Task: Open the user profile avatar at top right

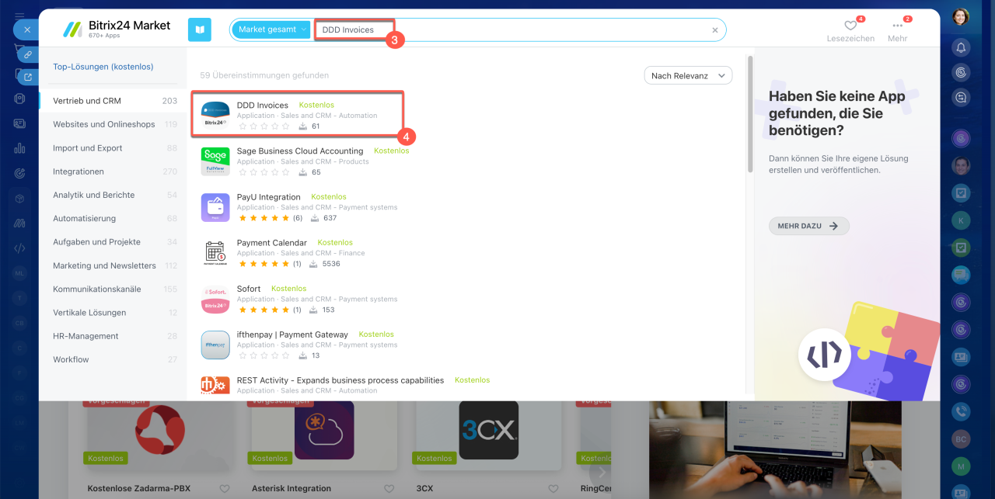Action: click(961, 17)
